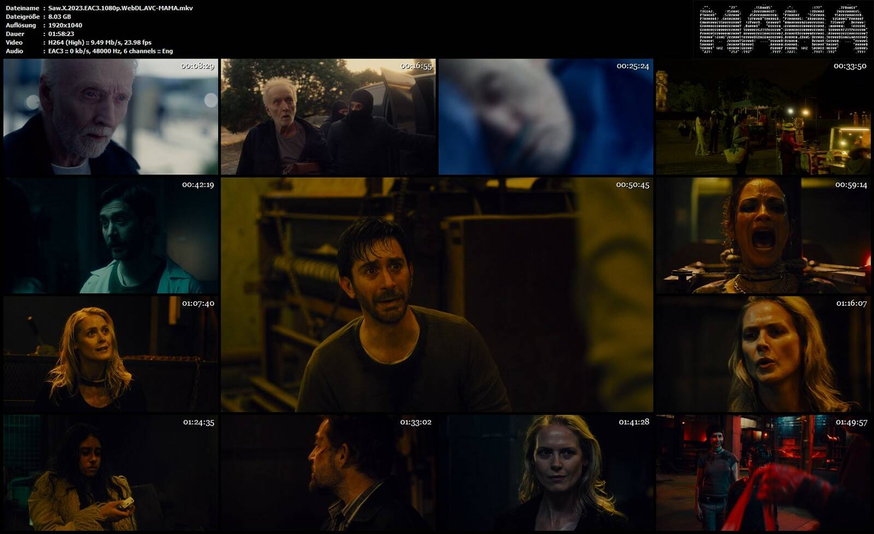Click the video info H264 (High) line
Screen dimensions: 874x534
tap(100, 43)
